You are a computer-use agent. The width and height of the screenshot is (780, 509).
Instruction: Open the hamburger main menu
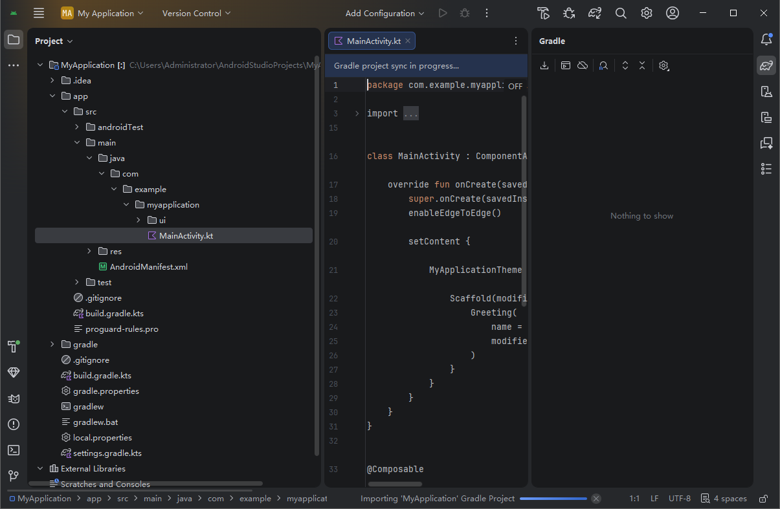click(x=39, y=13)
